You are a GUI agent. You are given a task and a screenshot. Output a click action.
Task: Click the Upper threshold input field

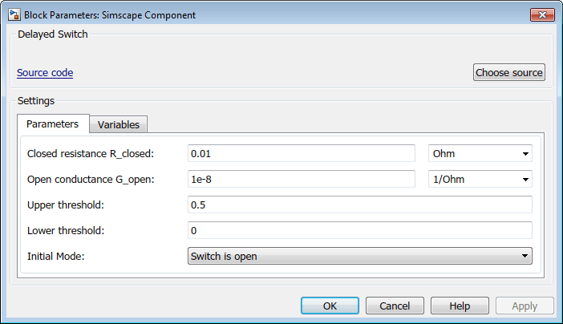point(359,205)
